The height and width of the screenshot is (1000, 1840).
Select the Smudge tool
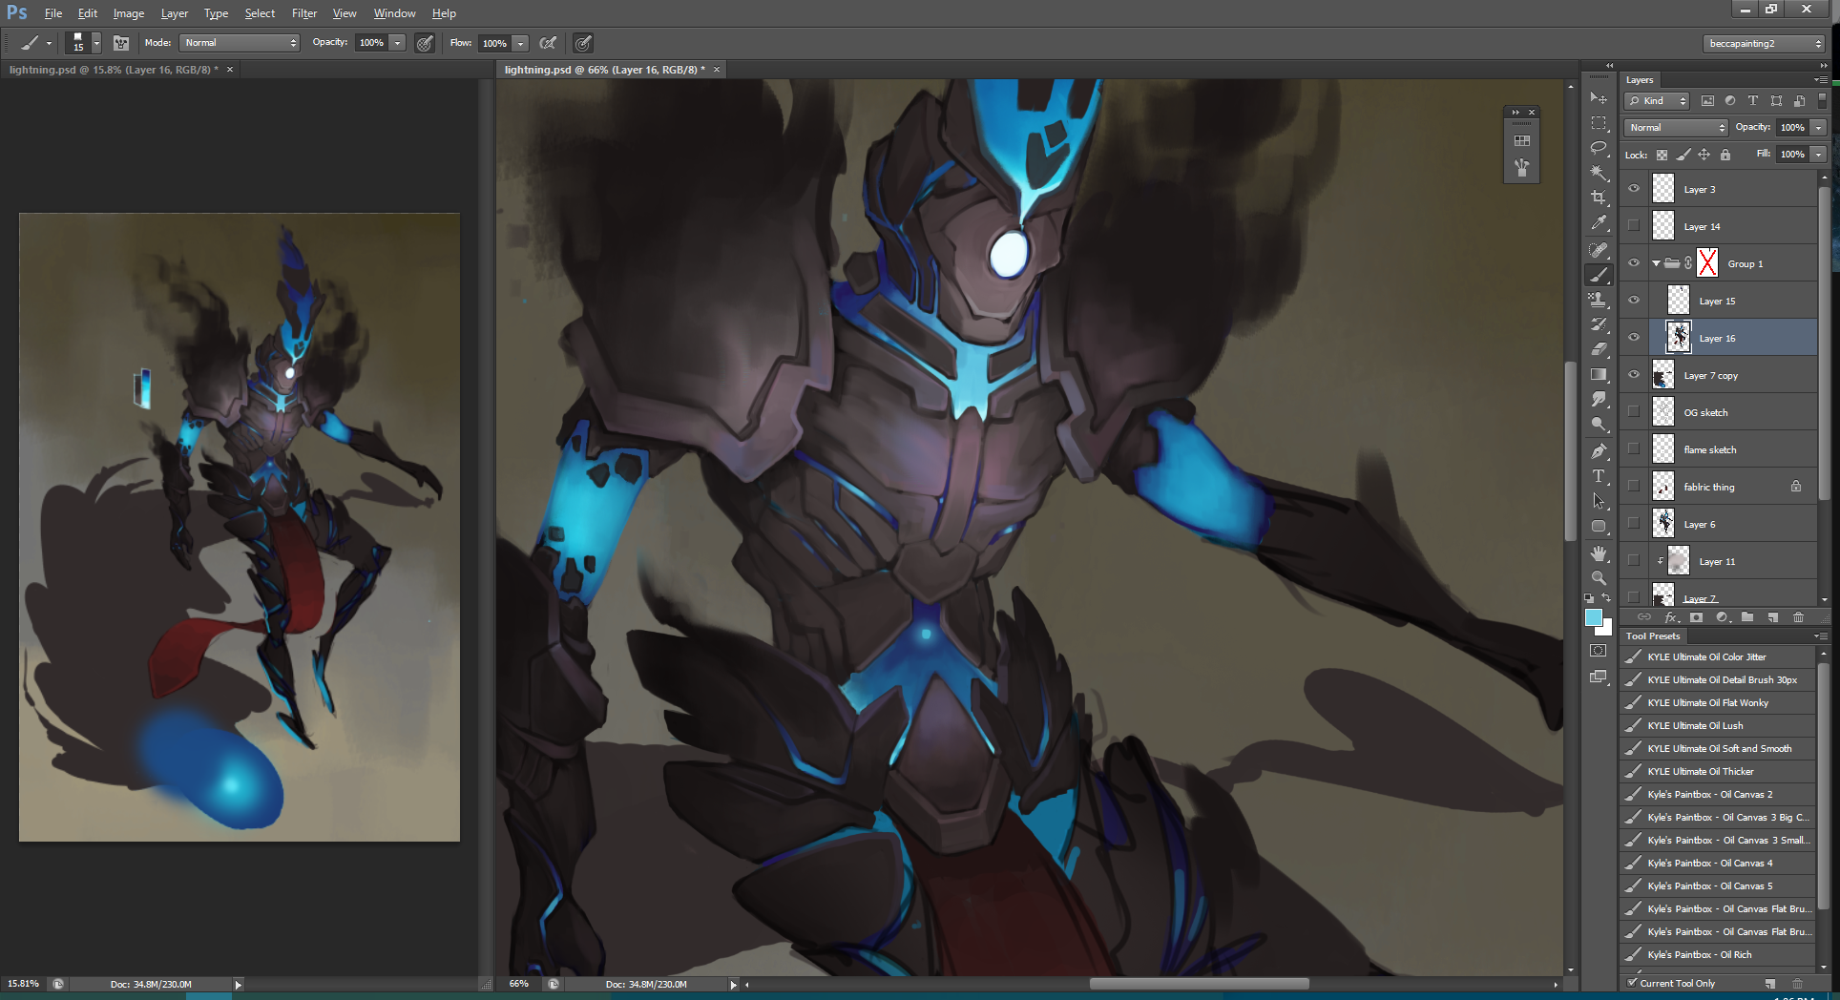1599,399
